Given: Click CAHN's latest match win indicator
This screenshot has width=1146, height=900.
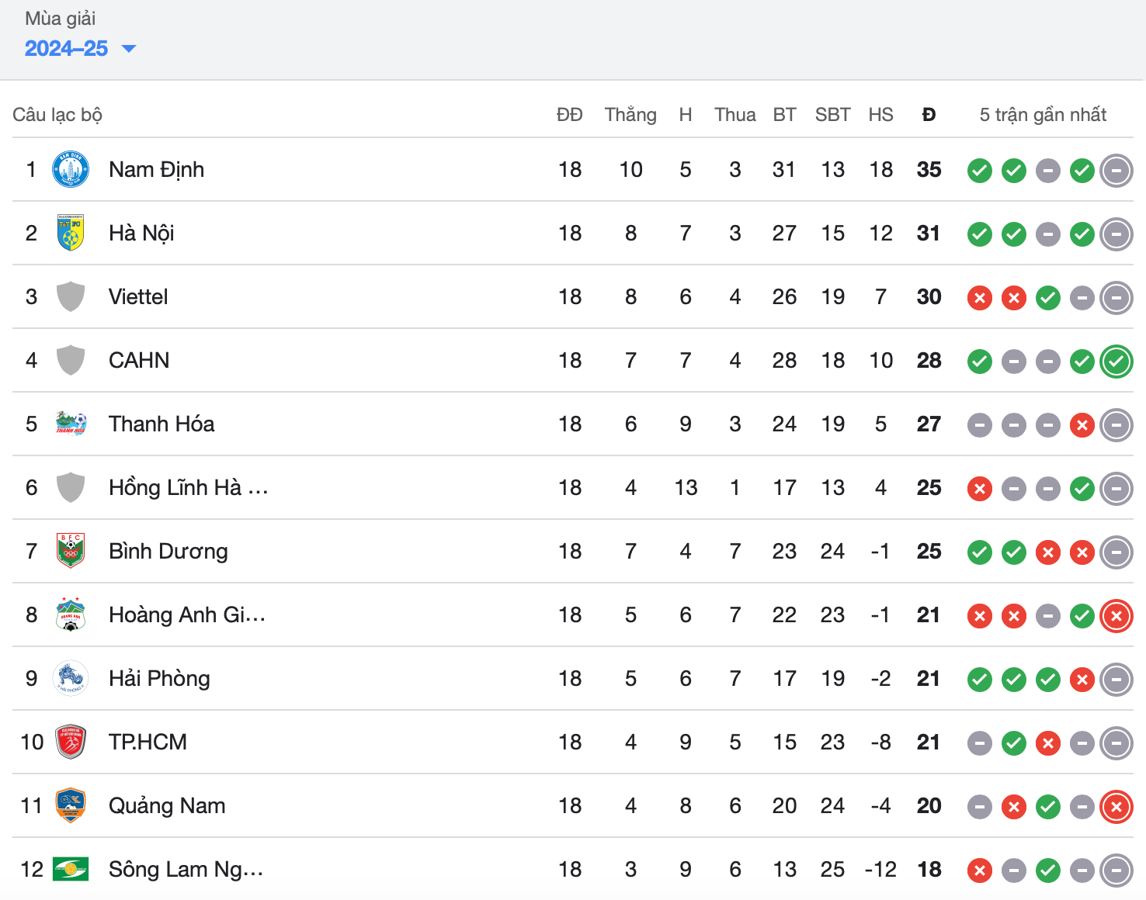Looking at the screenshot, I should (1116, 361).
